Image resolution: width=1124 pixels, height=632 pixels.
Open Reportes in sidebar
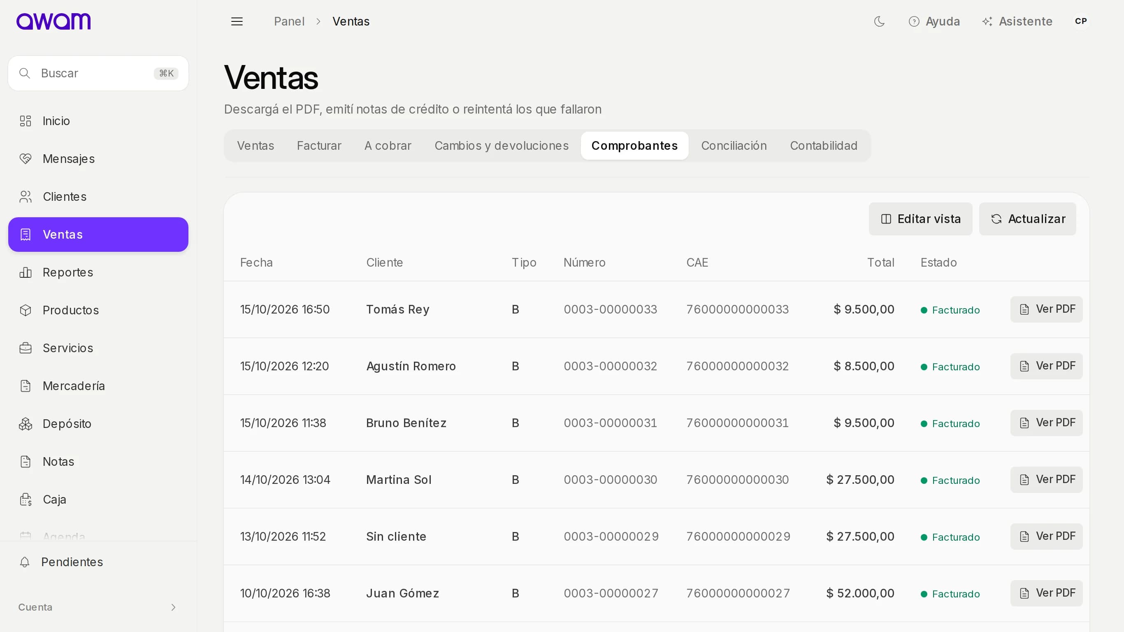98,272
